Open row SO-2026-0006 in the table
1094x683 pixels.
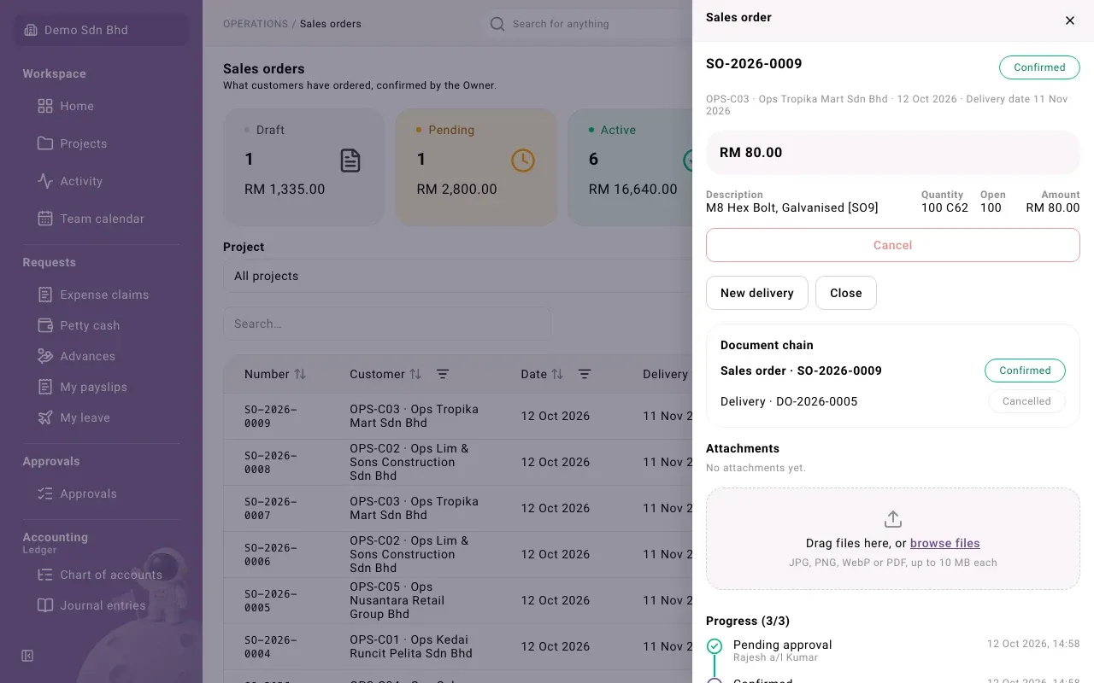pyautogui.click(x=458, y=554)
